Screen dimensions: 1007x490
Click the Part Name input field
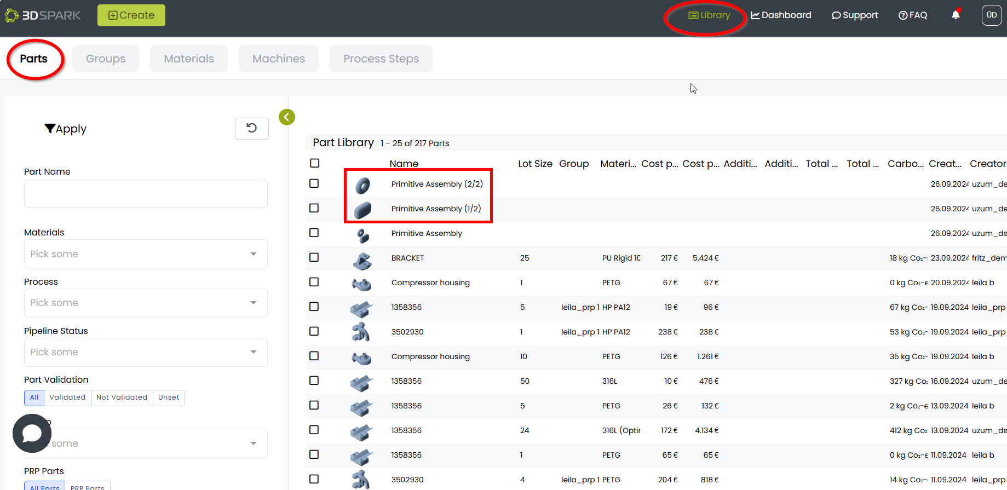pos(145,194)
